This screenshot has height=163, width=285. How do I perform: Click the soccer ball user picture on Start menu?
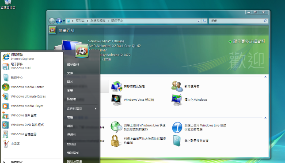pos(82,51)
